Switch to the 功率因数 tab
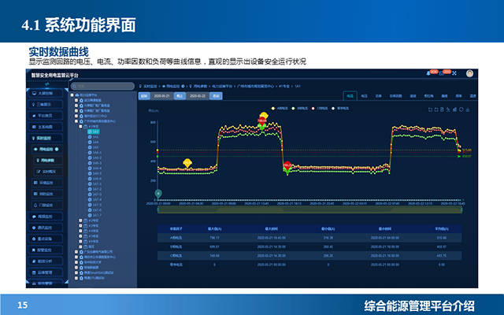 click(x=395, y=96)
